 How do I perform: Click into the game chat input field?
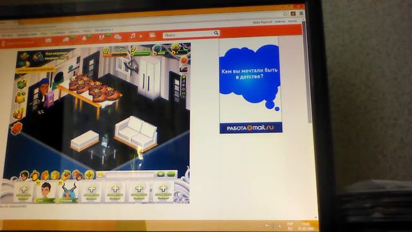click(x=129, y=174)
